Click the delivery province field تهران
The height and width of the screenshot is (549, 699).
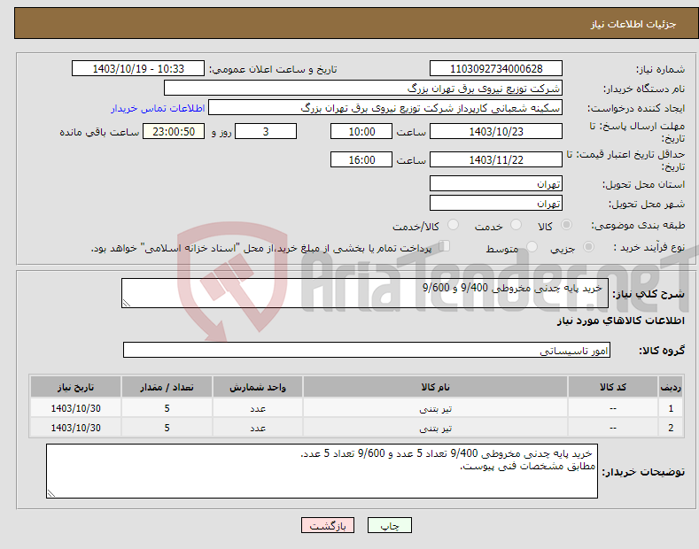[496, 183]
